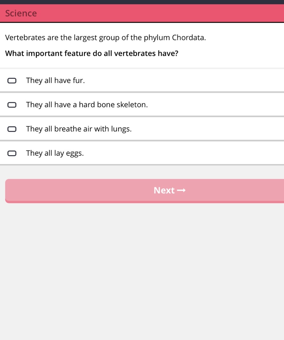Choose the answer text 'They all have a hard bone skeleton.'
This screenshot has height=340, width=284.
click(x=87, y=105)
